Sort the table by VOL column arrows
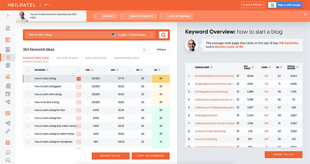 pyautogui.click(x=104, y=70)
